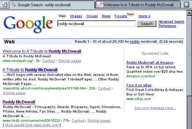Click the Web label before Images
The width and height of the screenshot is (192, 129).
62,16
